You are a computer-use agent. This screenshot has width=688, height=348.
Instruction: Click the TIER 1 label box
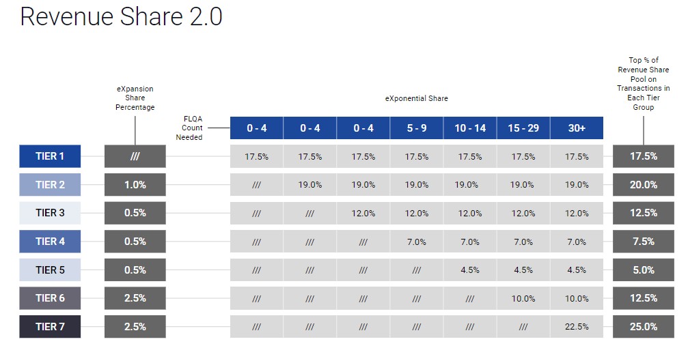click(x=50, y=156)
